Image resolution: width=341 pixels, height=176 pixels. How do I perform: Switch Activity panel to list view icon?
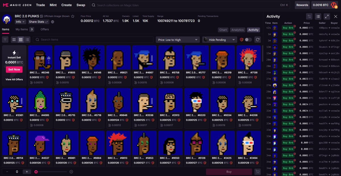(318, 16)
